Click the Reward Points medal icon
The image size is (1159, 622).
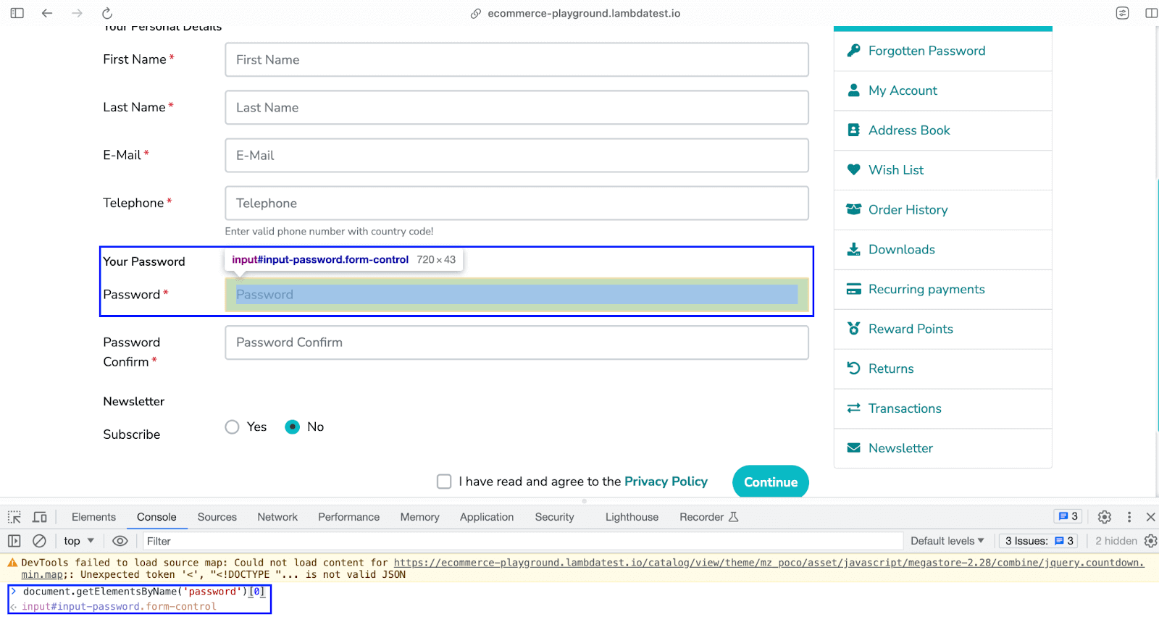854,329
